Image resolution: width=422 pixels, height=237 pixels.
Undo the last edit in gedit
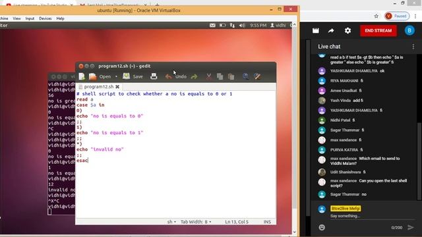pos(176,76)
